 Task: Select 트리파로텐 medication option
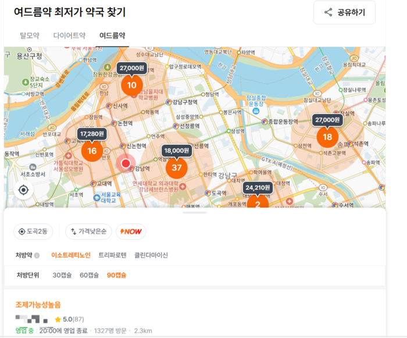(113, 255)
